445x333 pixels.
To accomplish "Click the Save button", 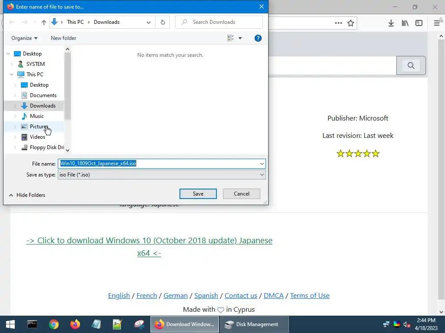I will (198, 194).
